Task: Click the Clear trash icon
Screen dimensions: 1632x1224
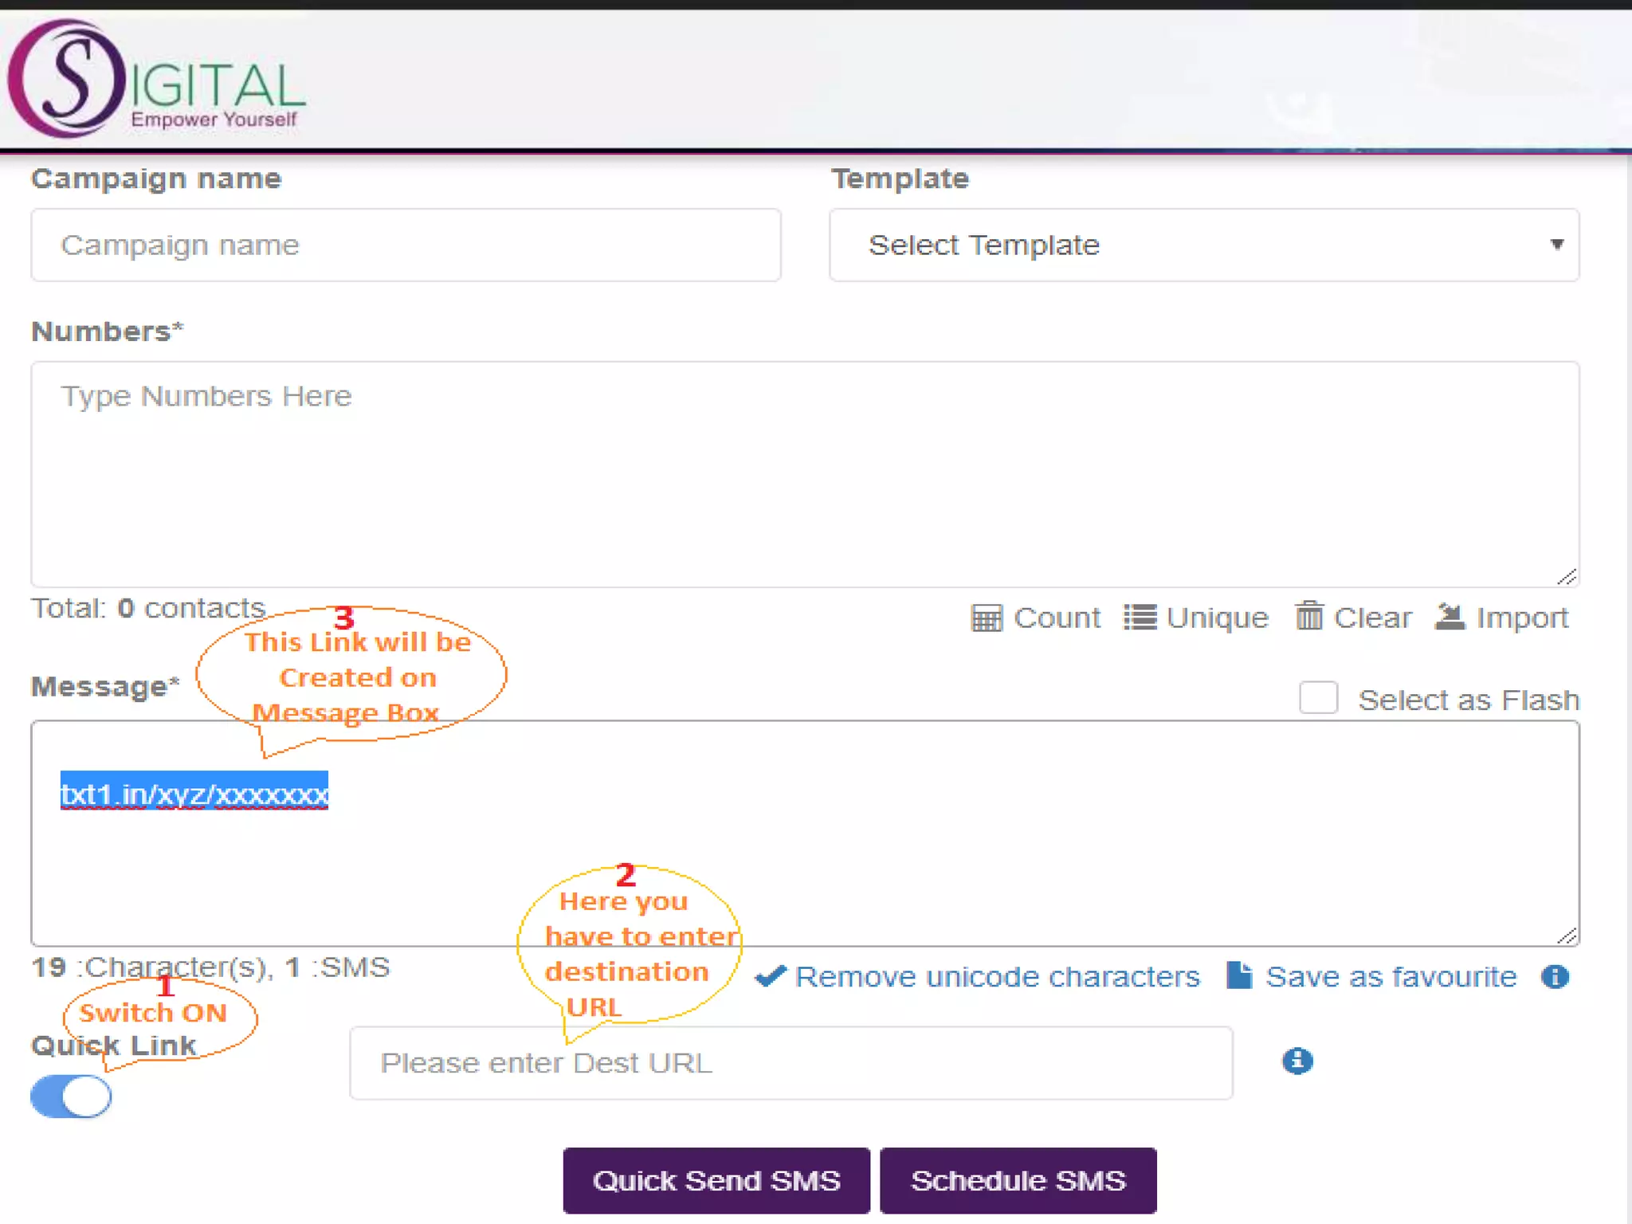Action: pos(1308,616)
